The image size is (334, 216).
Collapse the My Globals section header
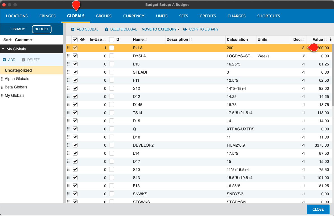tap(32, 49)
